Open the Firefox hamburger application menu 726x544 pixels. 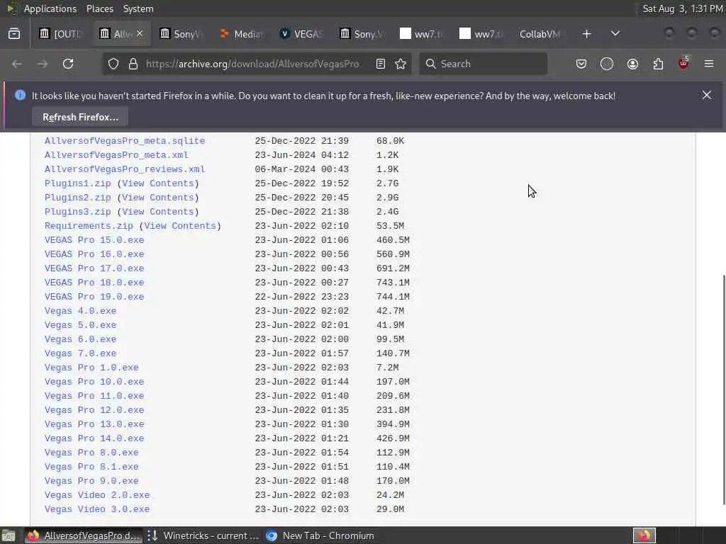(x=709, y=64)
